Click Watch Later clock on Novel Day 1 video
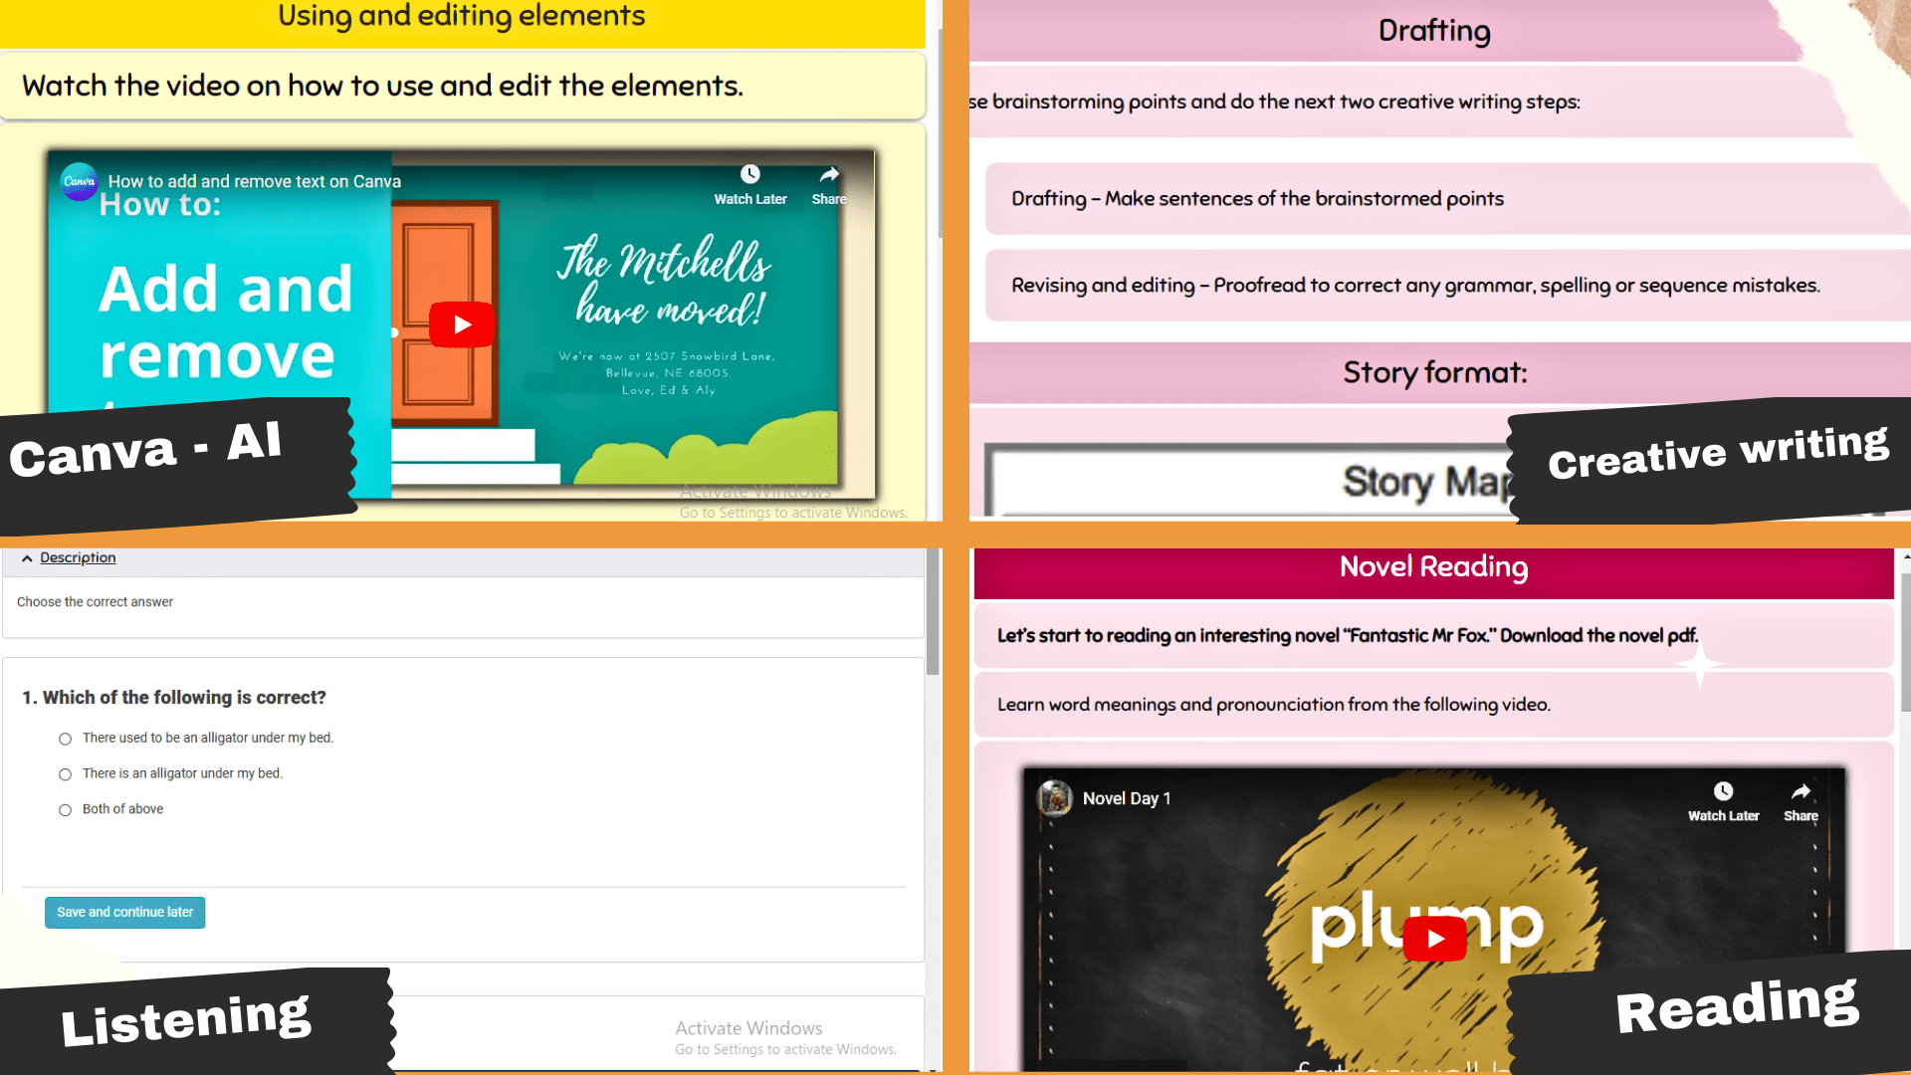This screenshot has height=1075, width=1911. [x=1723, y=791]
